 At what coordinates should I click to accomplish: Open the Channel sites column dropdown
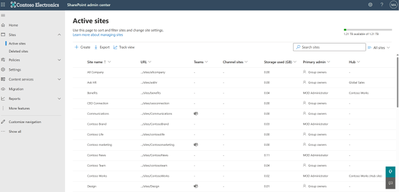[x=246, y=62]
